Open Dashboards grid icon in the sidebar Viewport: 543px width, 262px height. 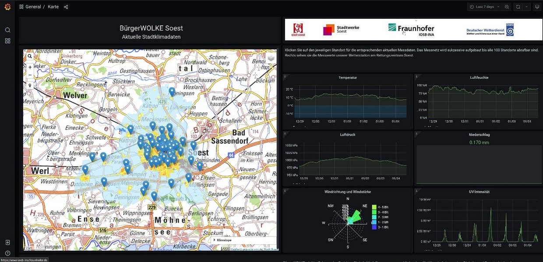[7, 41]
